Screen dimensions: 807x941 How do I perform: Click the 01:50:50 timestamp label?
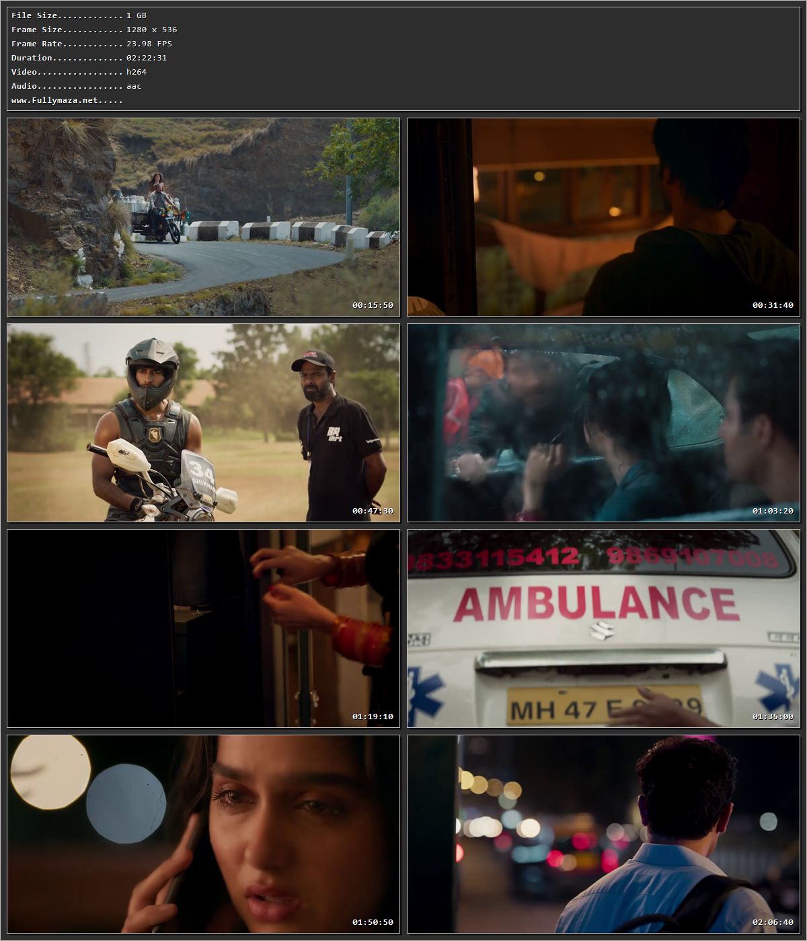pos(373,922)
